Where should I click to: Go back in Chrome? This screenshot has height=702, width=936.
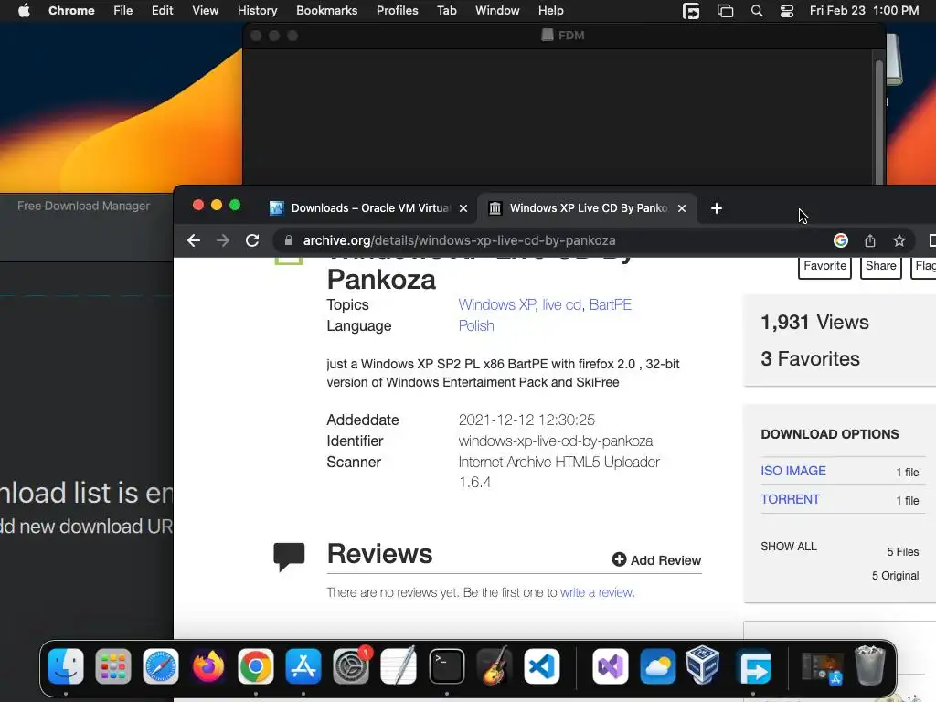pos(194,240)
